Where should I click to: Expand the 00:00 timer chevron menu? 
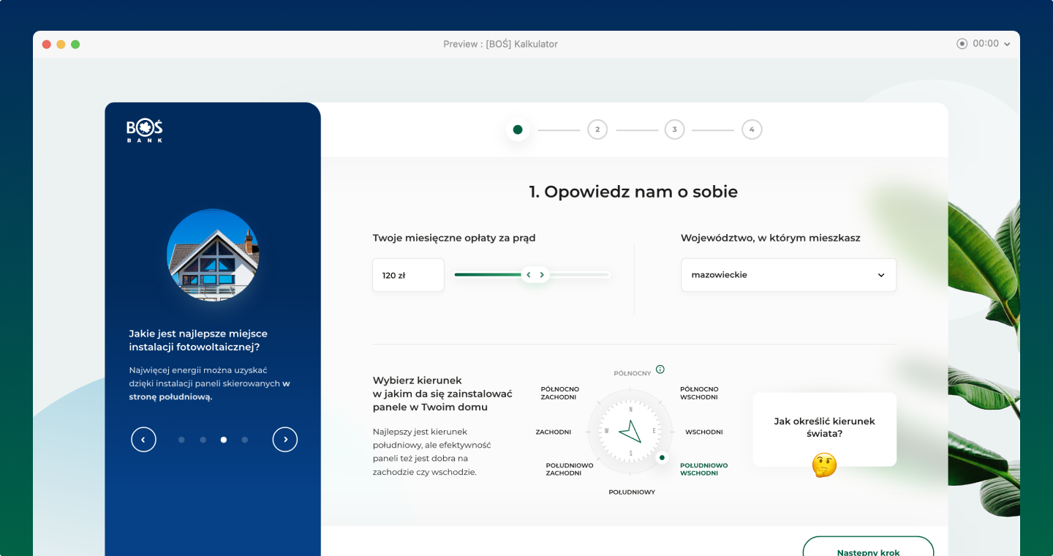[x=1007, y=45]
